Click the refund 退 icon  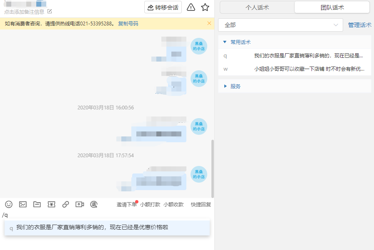(x=94, y=204)
